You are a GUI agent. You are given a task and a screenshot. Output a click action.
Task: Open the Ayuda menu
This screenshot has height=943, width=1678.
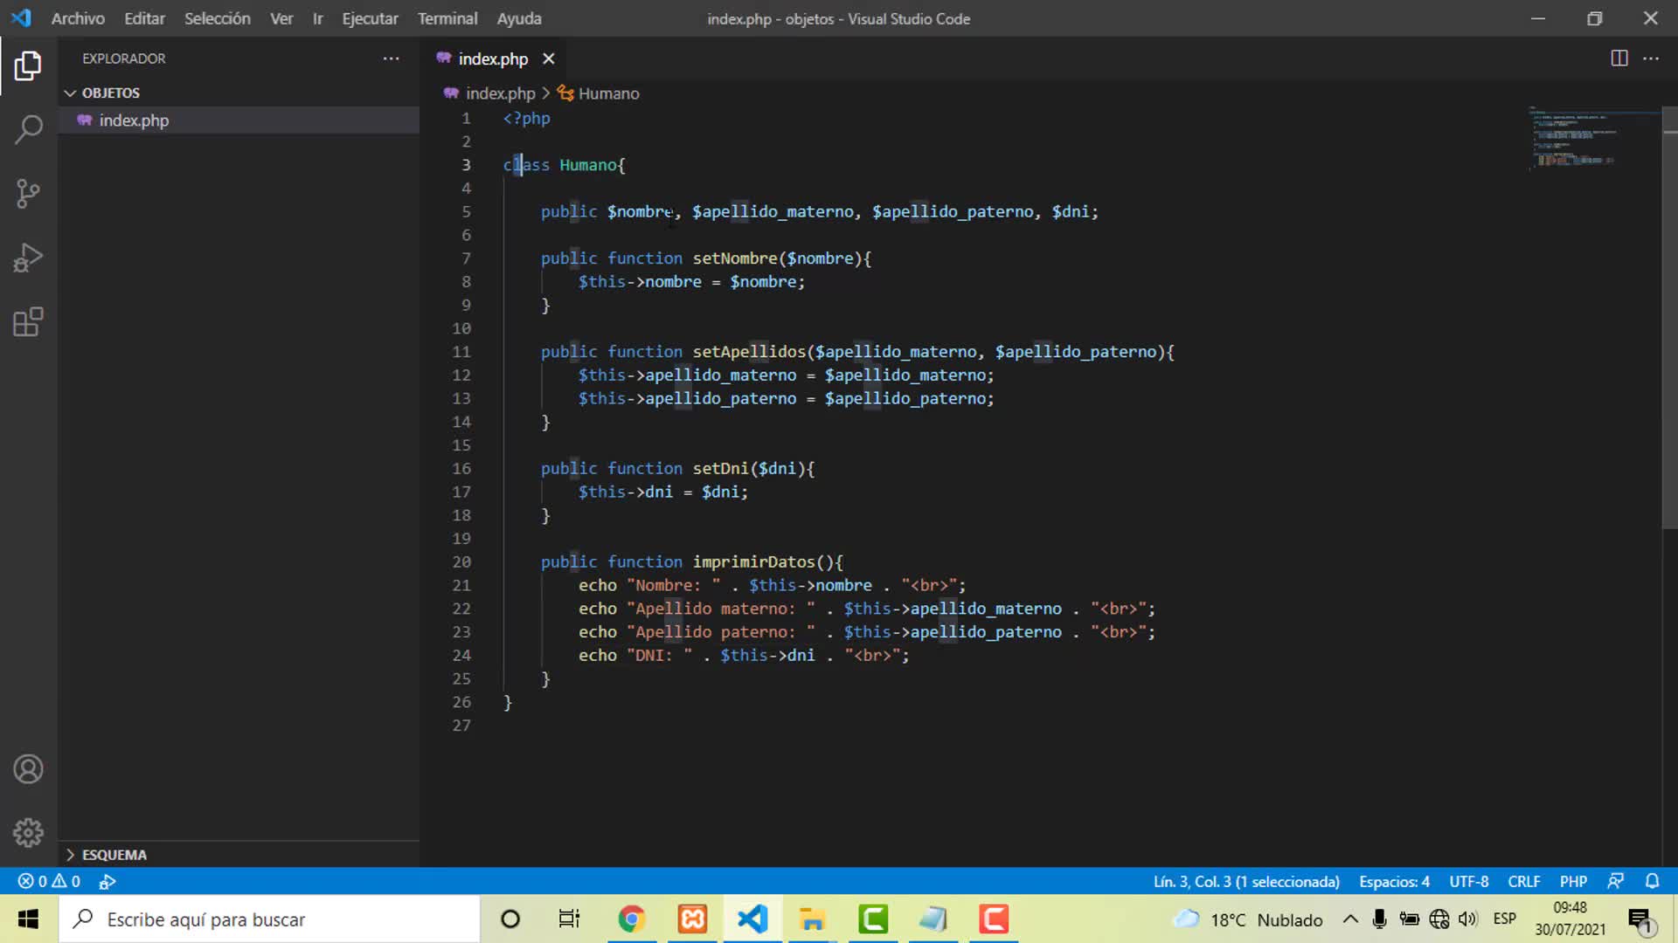[519, 18]
